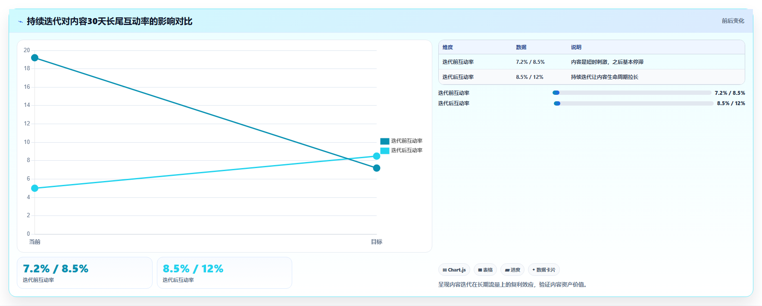Click the 目标 x-axis label
Image resolution: width=762 pixels, height=306 pixels.
pos(377,242)
